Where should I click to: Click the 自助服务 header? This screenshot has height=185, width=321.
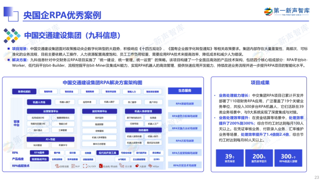tap(143, 130)
